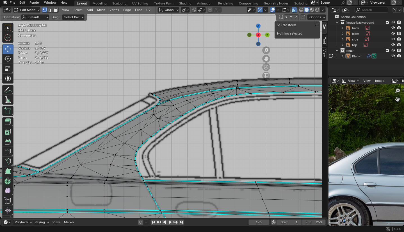Select the Scale tool
The image size is (404, 232).
8,69
